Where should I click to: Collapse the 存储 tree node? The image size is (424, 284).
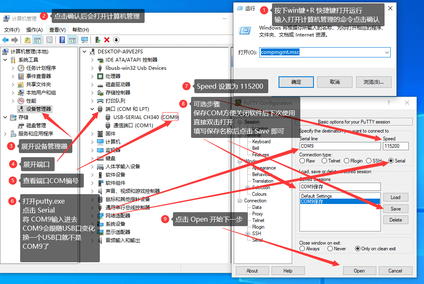pyautogui.click(x=5, y=117)
